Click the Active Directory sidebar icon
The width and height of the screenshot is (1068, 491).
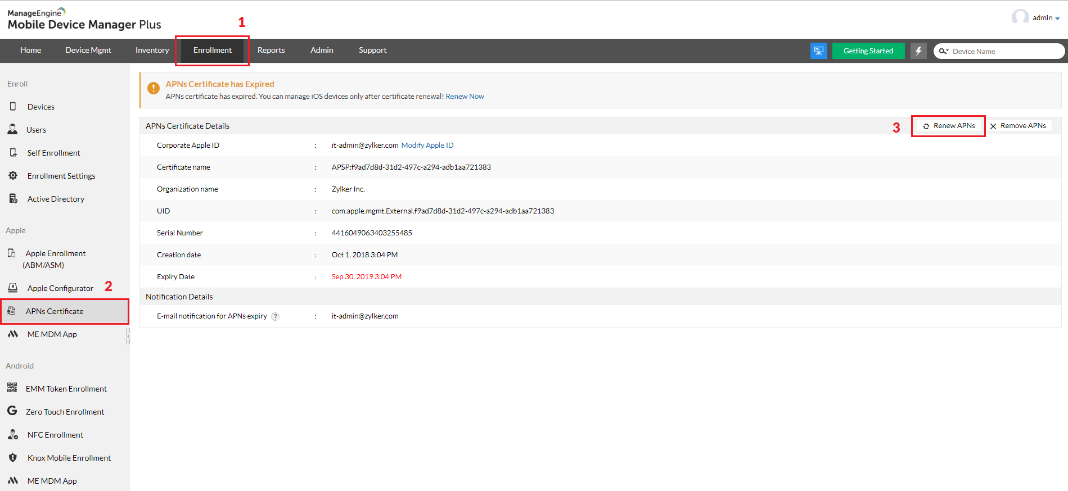[x=13, y=198]
